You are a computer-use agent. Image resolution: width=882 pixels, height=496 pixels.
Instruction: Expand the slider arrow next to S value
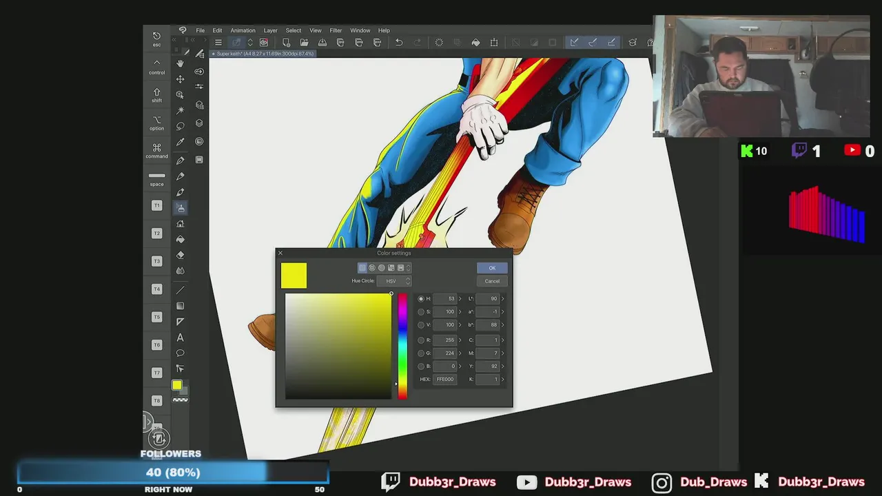point(460,312)
